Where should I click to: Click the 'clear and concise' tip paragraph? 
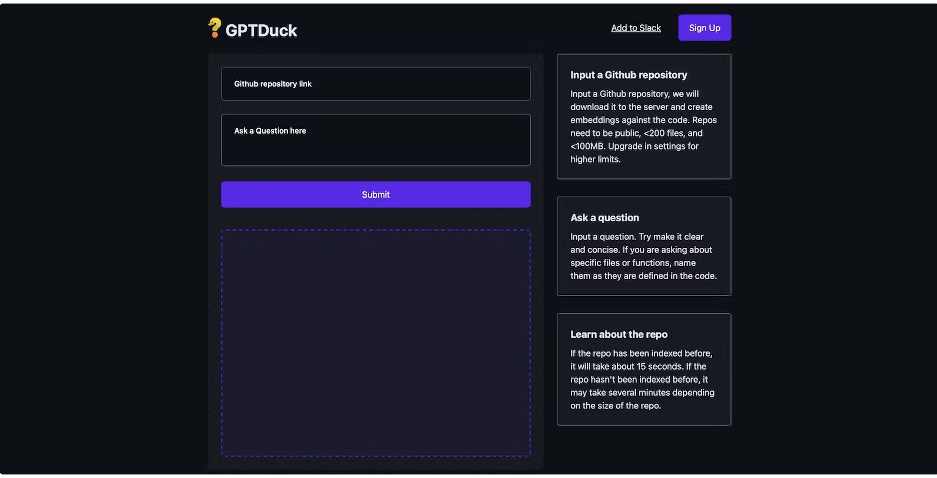tap(643, 256)
